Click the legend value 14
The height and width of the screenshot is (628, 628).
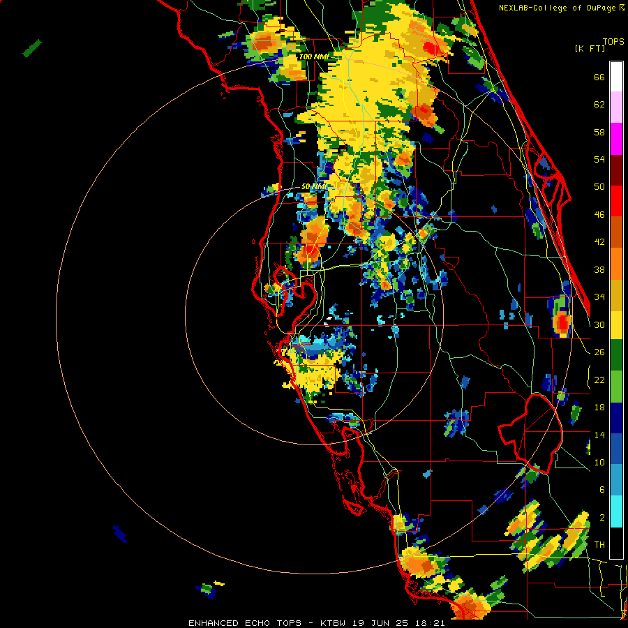coord(599,435)
